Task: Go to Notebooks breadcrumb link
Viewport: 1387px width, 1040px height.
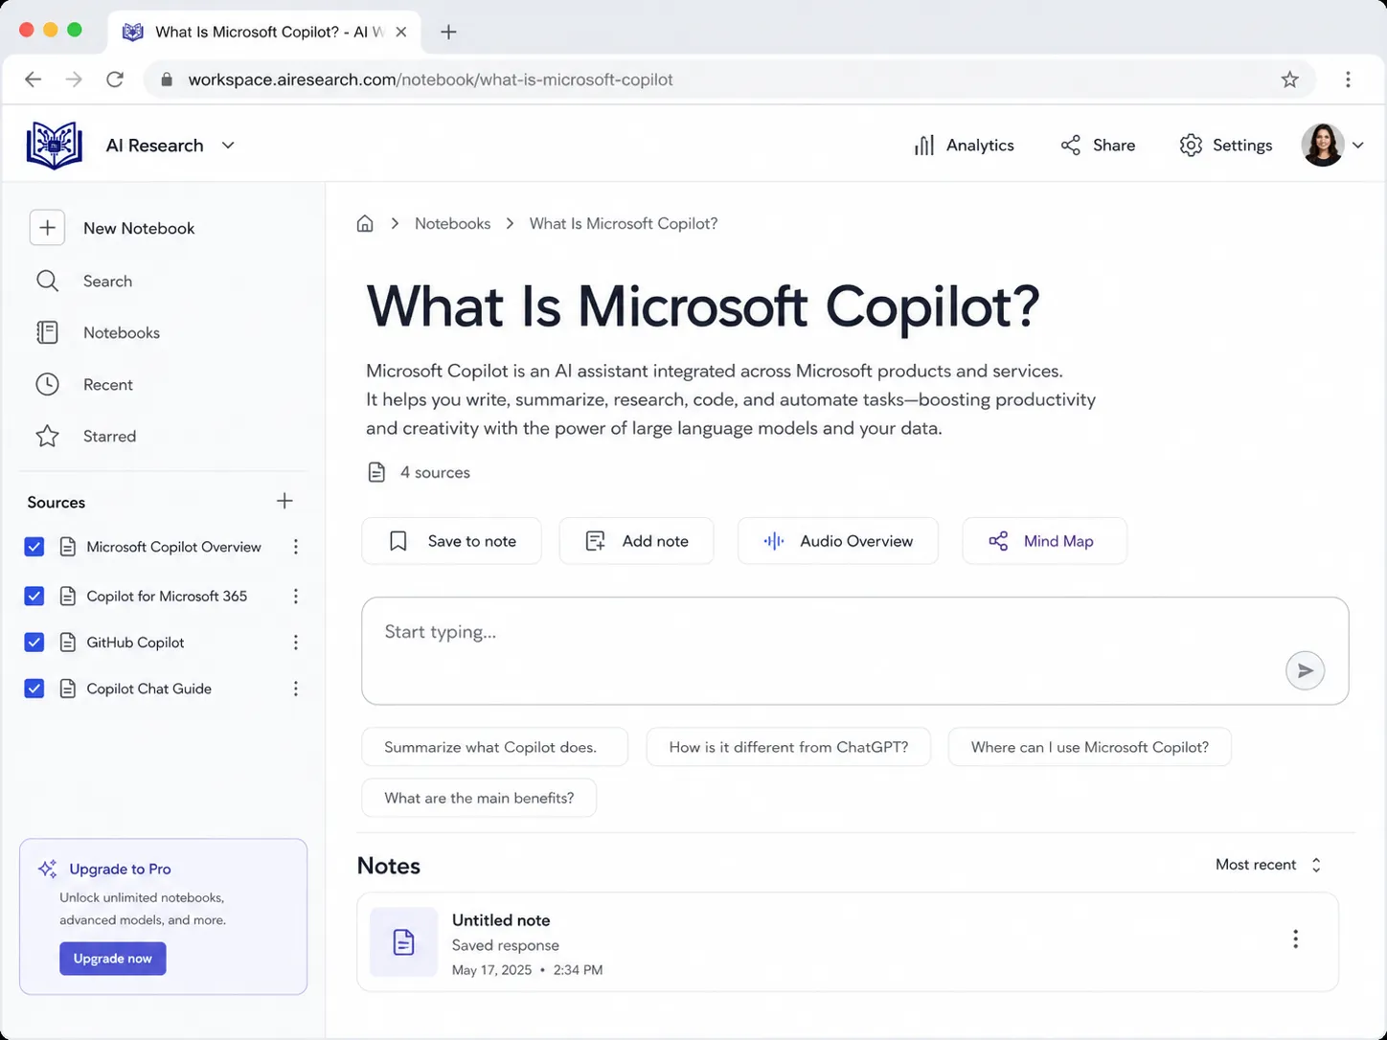Action: pos(453,223)
